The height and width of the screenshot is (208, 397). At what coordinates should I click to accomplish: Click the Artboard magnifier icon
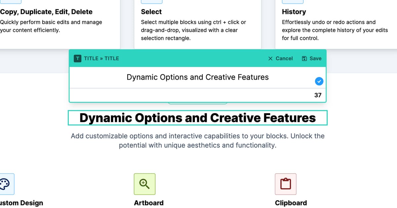(x=145, y=184)
